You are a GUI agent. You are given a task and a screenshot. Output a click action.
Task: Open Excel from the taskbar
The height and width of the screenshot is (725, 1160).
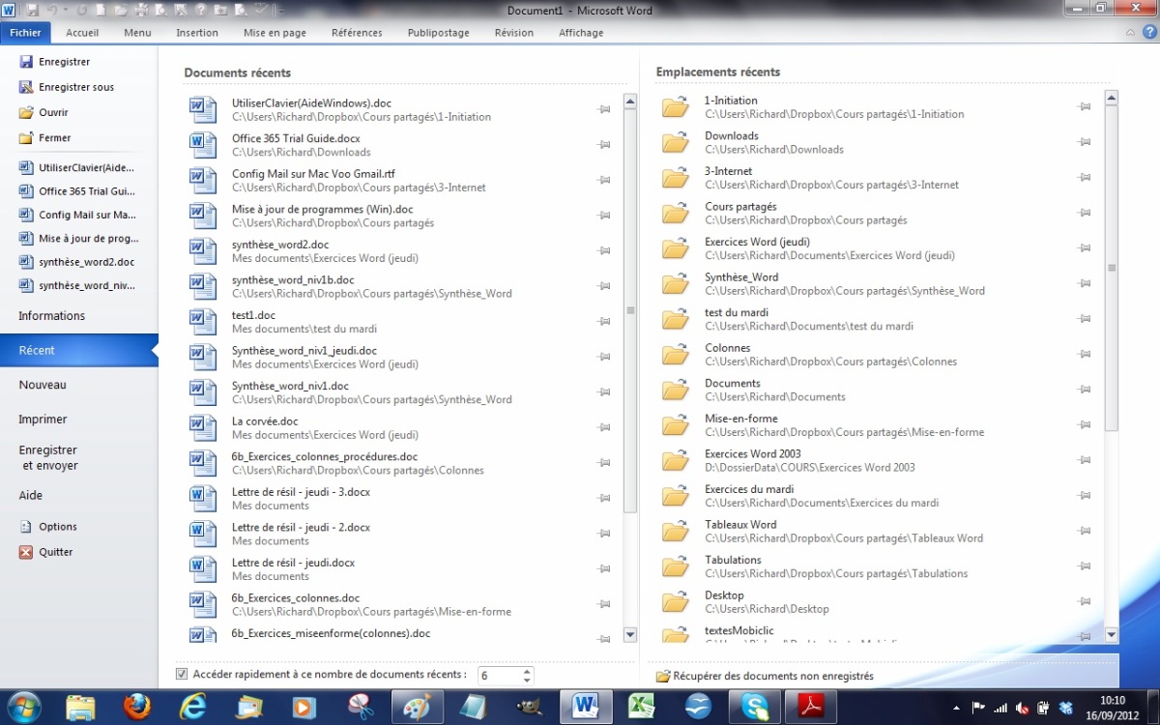point(640,707)
